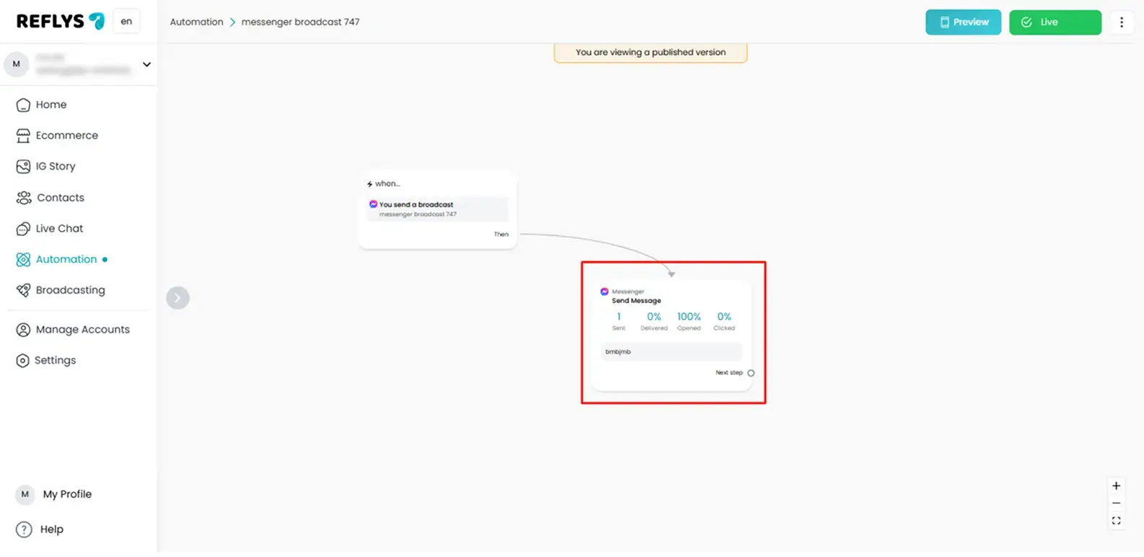Open Ecommerce via its storefront icon
The image size is (1144, 557).
[x=23, y=136]
